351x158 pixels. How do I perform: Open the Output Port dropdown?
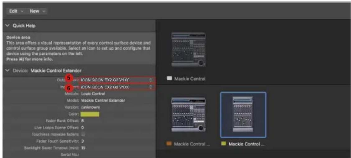(117, 80)
